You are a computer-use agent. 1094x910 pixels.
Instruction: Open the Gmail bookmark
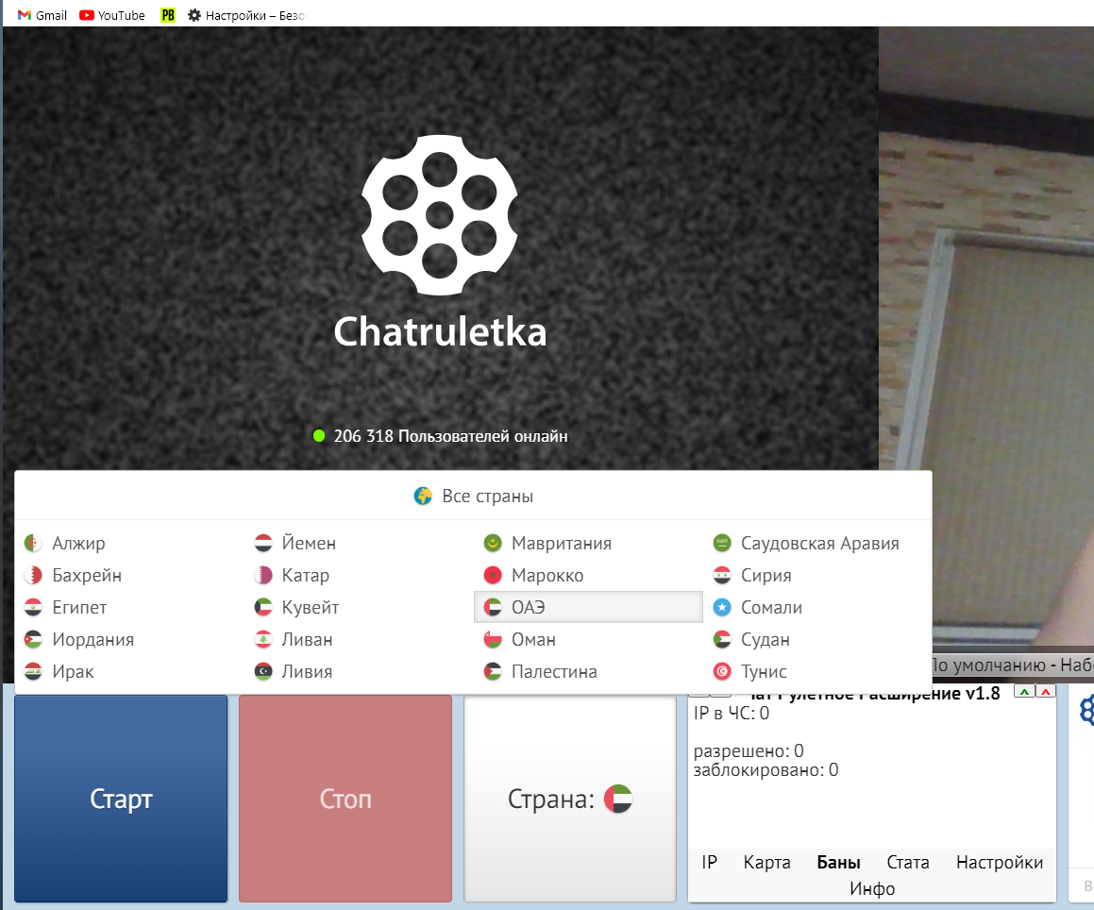42,15
